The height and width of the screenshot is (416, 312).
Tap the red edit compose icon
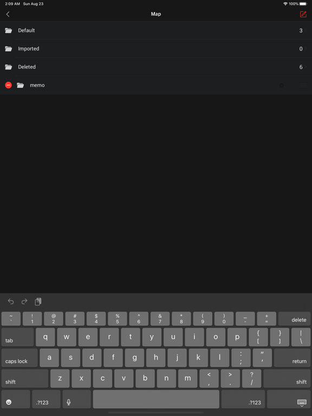pos(303,14)
